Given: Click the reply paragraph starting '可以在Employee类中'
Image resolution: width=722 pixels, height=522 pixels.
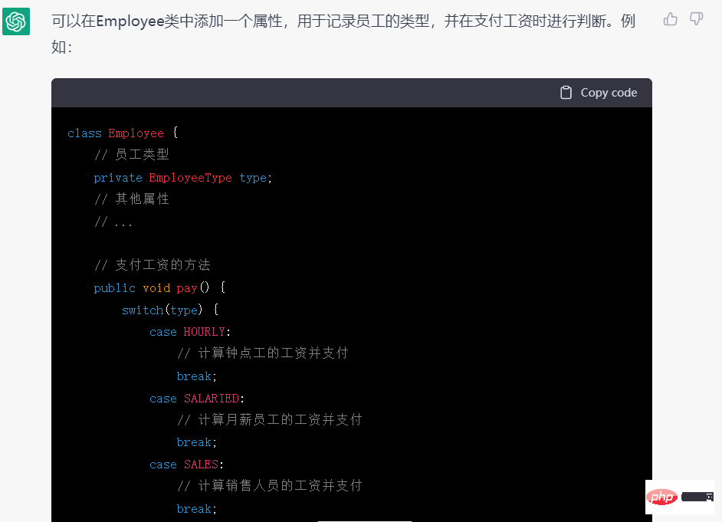Looking at the screenshot, I should point(343,34).
